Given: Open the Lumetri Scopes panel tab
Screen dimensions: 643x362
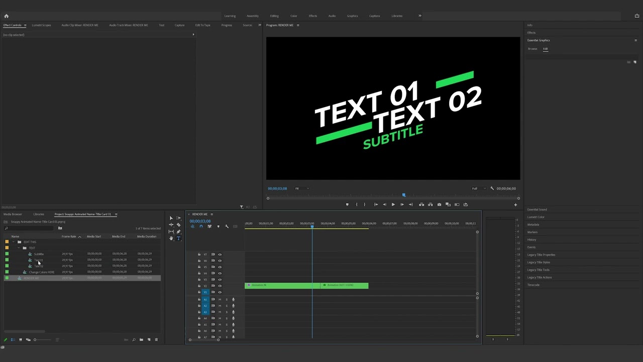Looking at the screenshot, I should pyautogui.click(x=41, y=25).
